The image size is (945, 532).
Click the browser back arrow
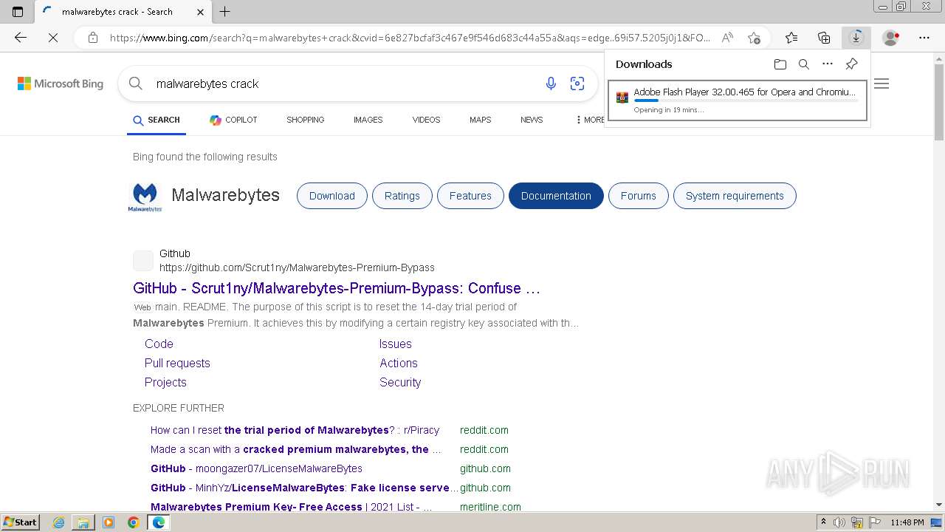tap(21, 38)
